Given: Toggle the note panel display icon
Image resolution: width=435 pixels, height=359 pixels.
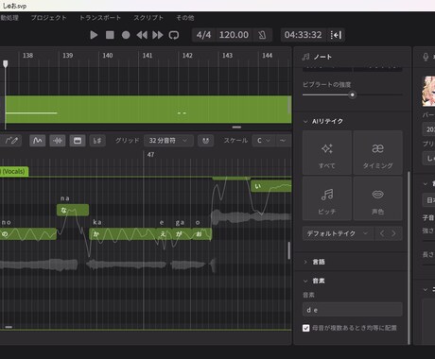Looking at the screenshot, I should point(78,141).
